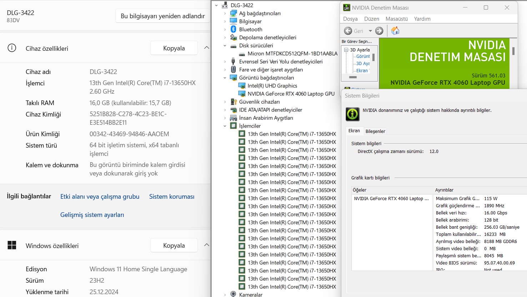
Task: Click the Depolama denetleyicileri icon
Action: coord(234,37)
